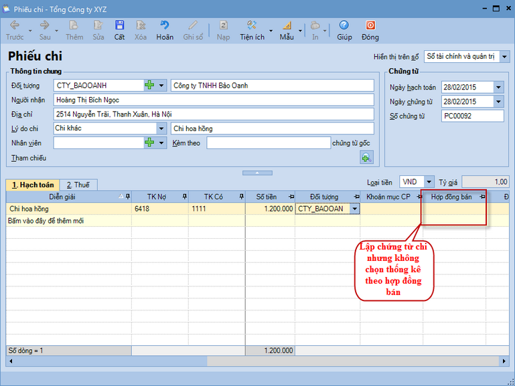Click the Ghi sổ post icon

(x=193, y=25)
